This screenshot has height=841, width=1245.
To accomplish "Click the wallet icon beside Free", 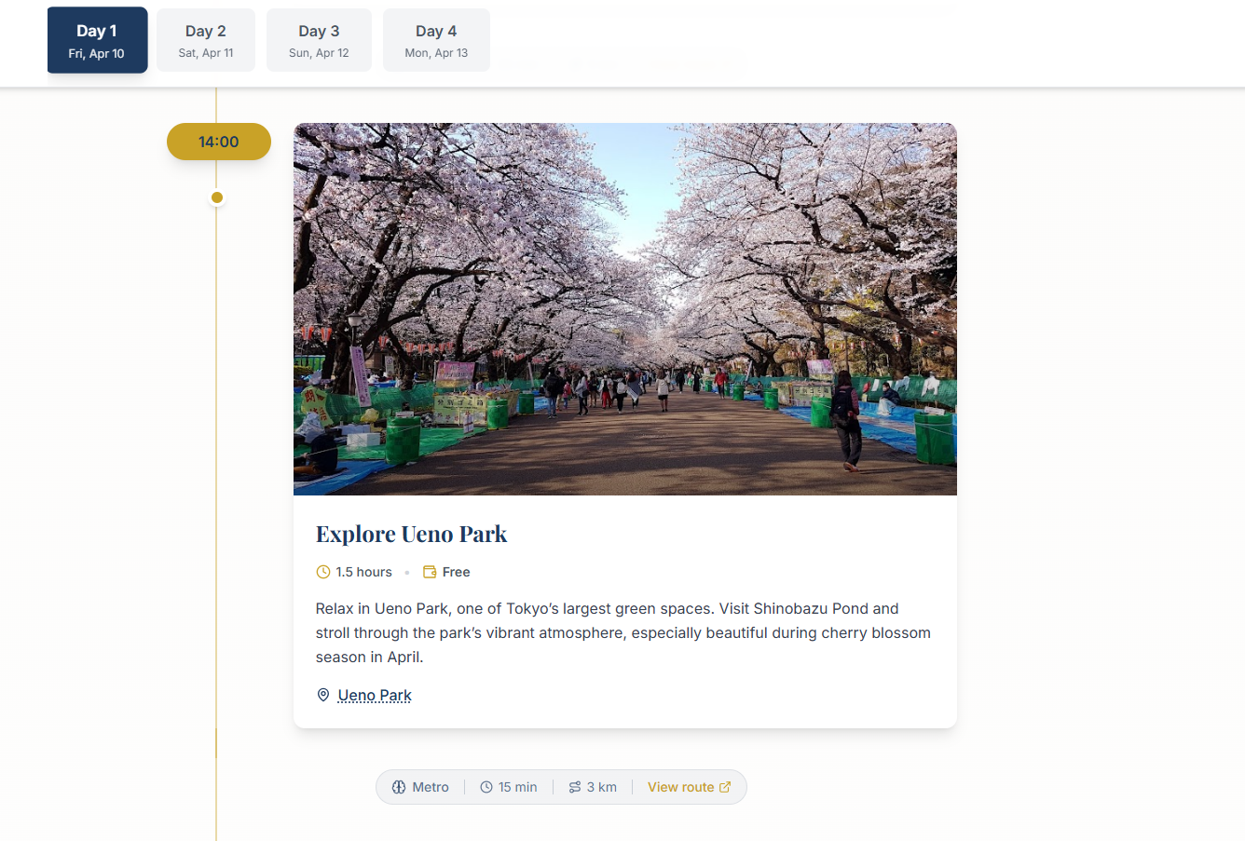I will 430,572.
